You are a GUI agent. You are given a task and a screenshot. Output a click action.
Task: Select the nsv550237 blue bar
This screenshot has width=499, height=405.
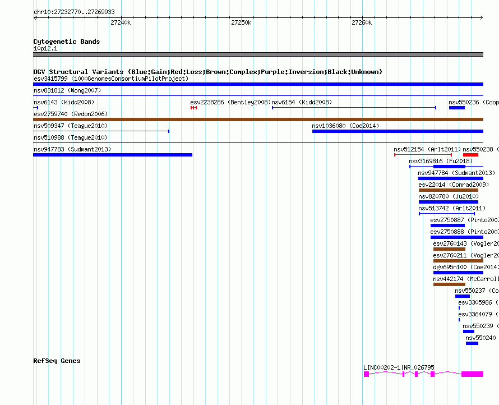(x=463, y=296)
